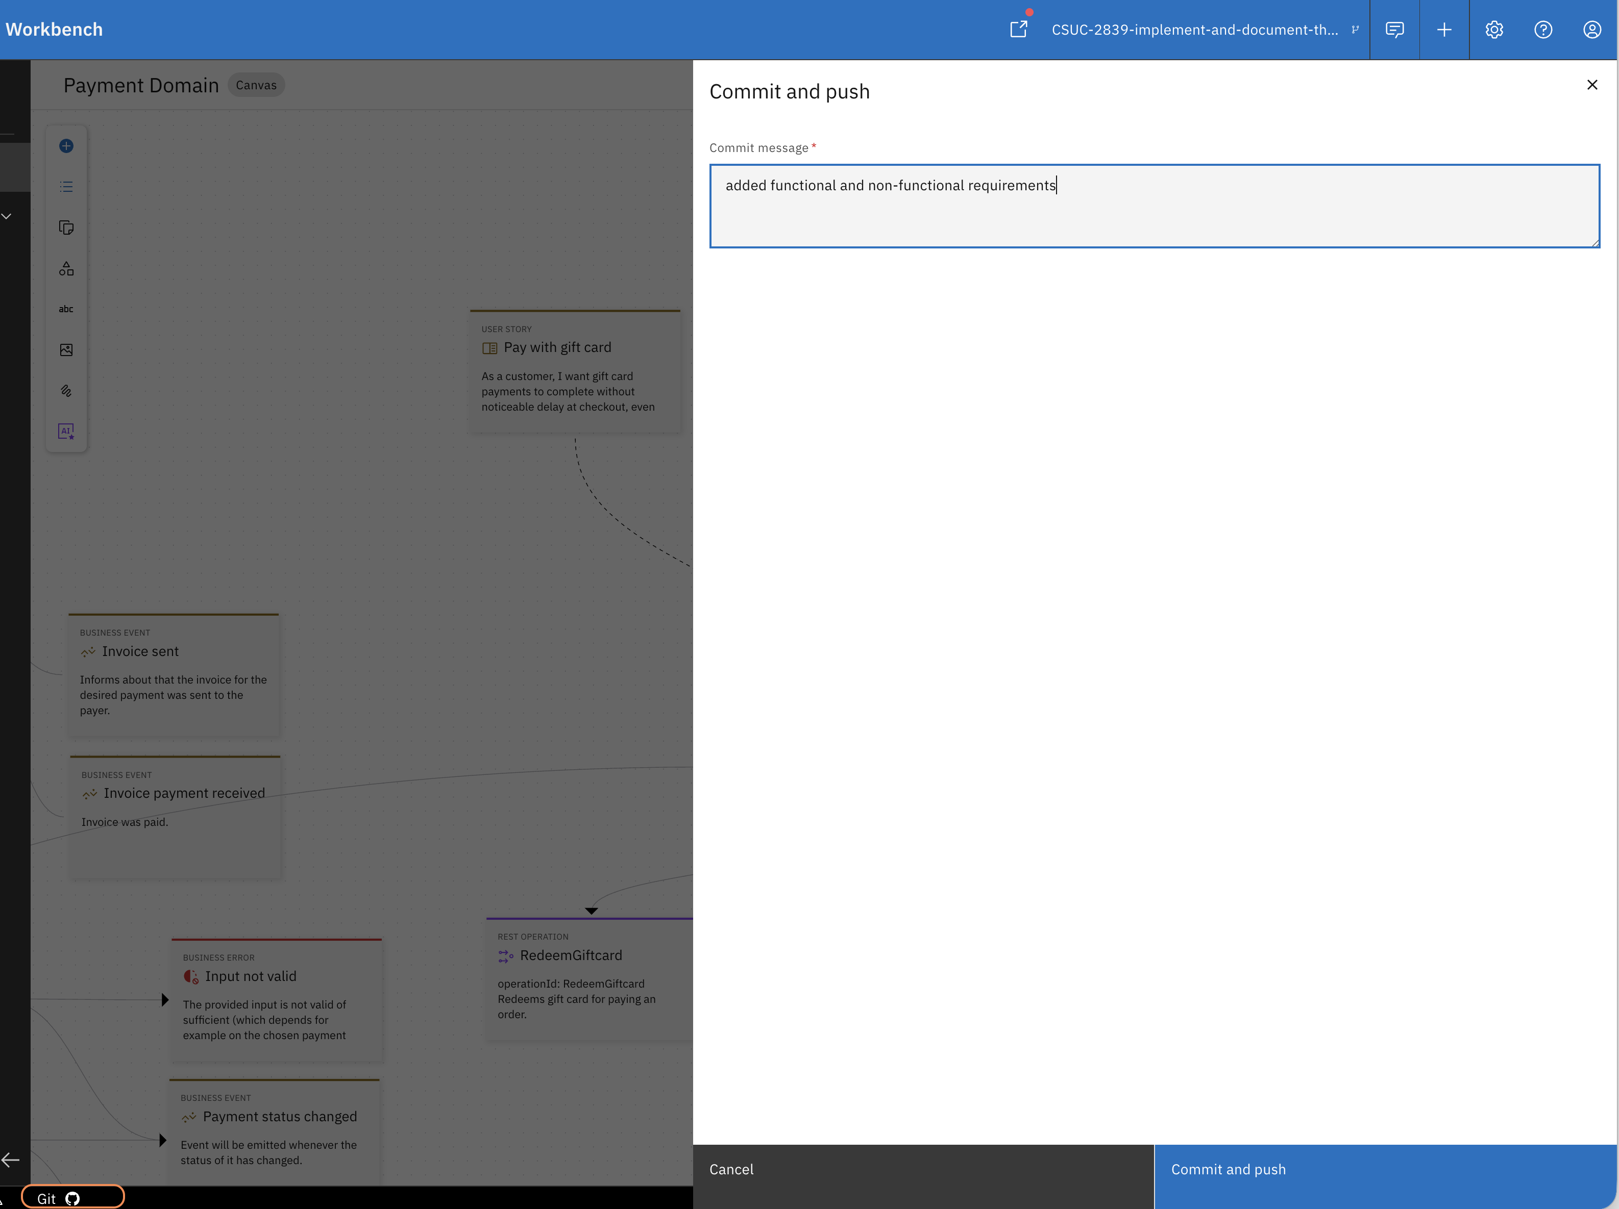Click the event icon beside Invoice payment received
The height and width of the screenshot is (1209, 1619).
(x=89, y=794)
